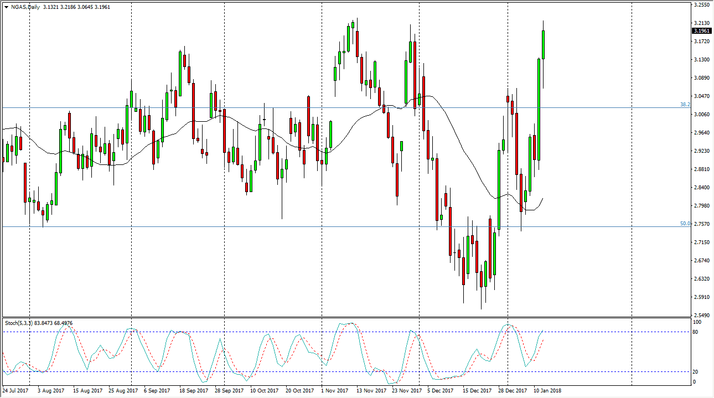Click the 23 Nov 2017 date label

[x=406, y=391]
